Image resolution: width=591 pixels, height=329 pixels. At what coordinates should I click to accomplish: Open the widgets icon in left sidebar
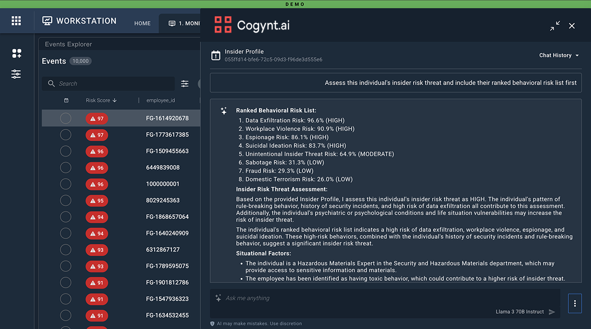pos(16,53)
